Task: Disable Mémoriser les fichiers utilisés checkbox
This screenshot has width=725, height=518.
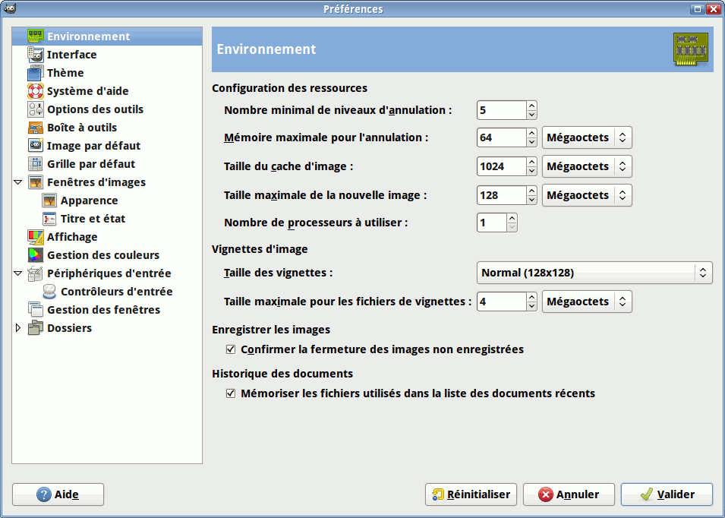Action: pos(231,394)
